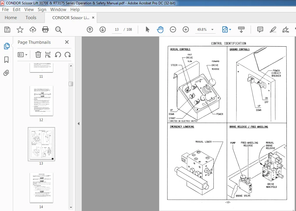Screen dimensions: 296x211
Task: Click the CONTROL IDENTIFICATION heading
Action: (x=229, y=43)
